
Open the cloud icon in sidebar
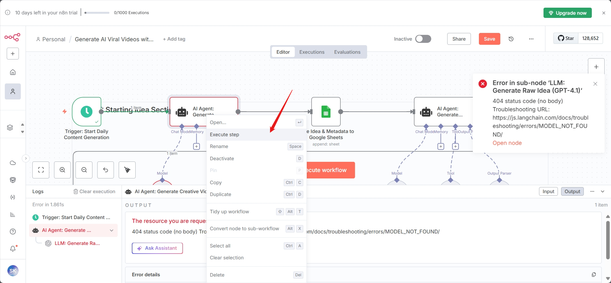tap(13, 163)
